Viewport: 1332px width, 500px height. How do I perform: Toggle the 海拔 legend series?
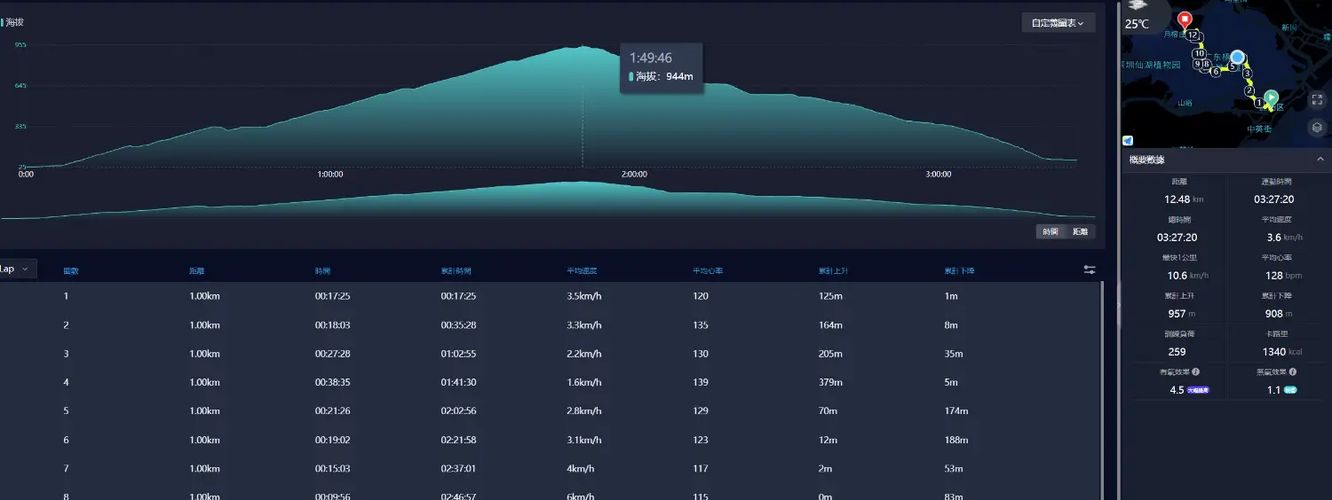click(x=13, y=22)
